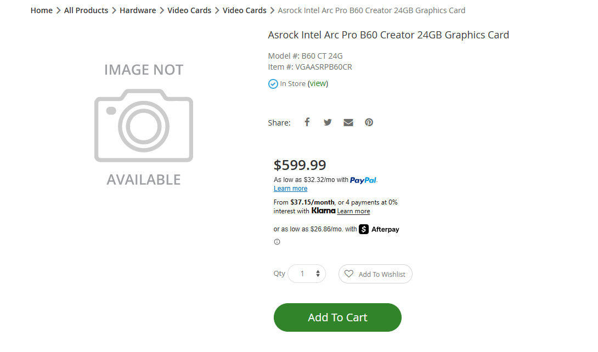Share the product on Facebook

307,122
